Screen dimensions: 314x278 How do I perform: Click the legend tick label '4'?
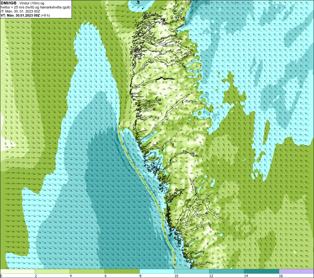point(70,276)
